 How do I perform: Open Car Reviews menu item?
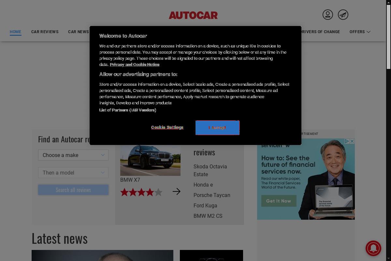(x=45, y=32)
